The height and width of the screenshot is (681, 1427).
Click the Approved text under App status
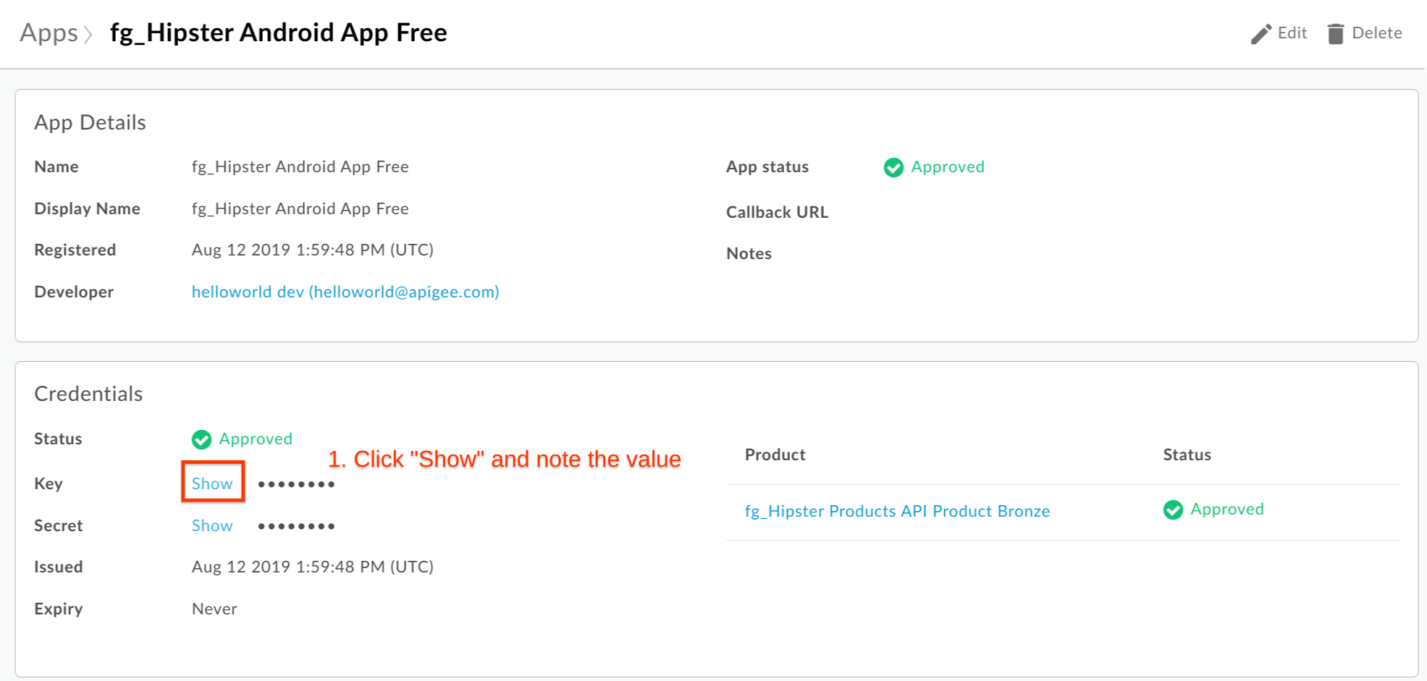[947, 166]
